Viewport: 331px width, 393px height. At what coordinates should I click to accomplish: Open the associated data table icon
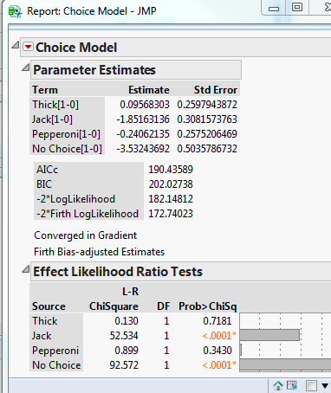[292, 385]
